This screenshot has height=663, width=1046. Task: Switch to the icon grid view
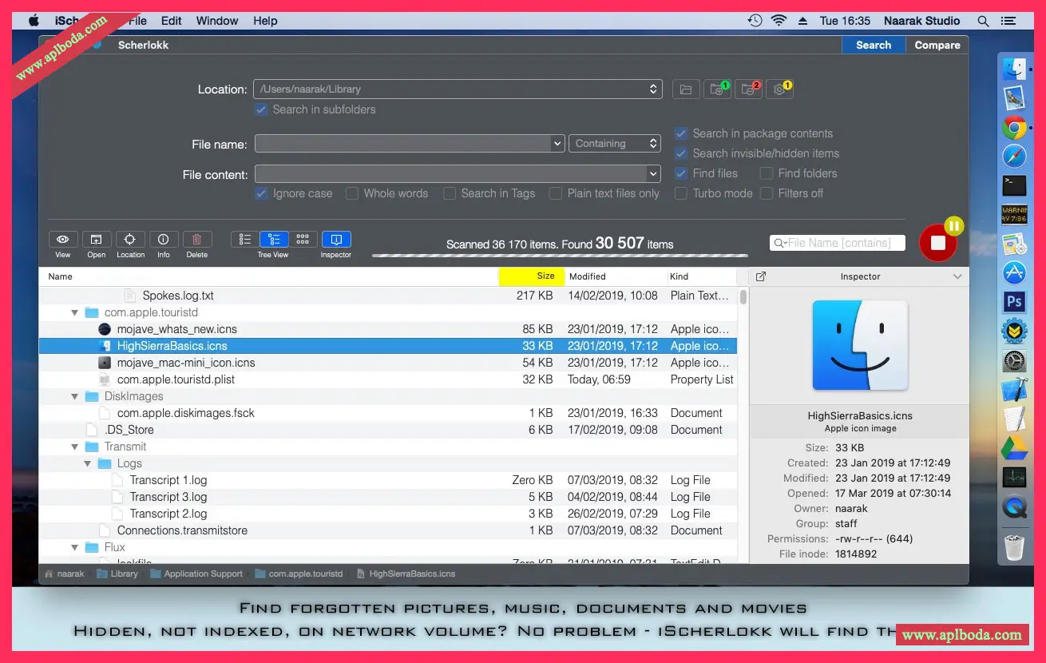pyautogui.click(x=303, y=240)
